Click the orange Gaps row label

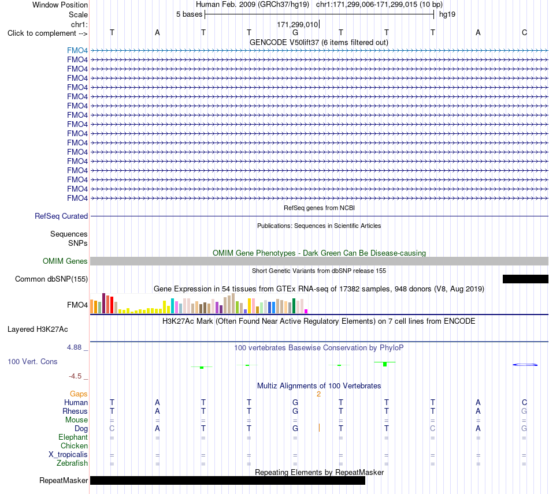click(x=79, y=394)
